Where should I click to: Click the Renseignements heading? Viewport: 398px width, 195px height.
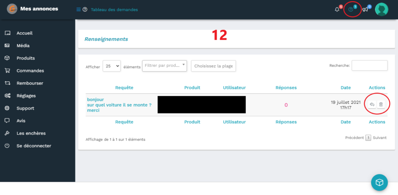pyautogui.click(x=106, y=39)
